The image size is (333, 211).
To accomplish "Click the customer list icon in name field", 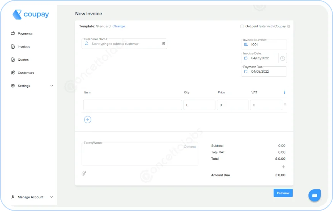I will [164, 44].
